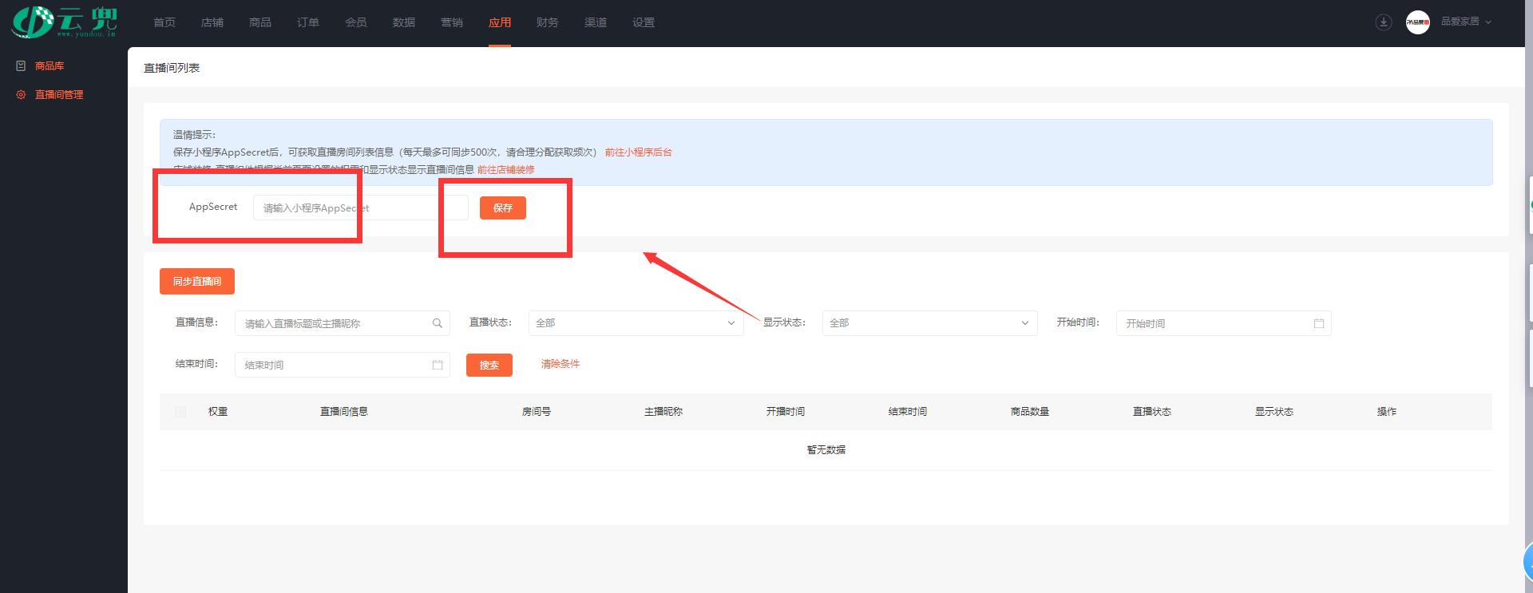Click the 同步直播间 button
This screenshot has height=593, width=1533.
tap(197, 281)
